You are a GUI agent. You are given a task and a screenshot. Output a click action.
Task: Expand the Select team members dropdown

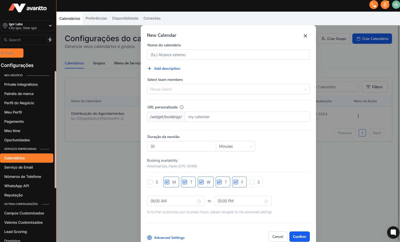[228, 89]
